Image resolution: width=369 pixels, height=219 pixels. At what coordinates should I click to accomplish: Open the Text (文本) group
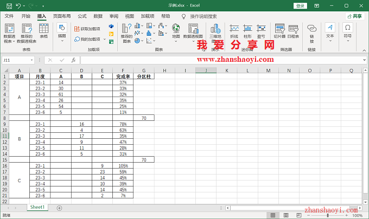(330, 33)
